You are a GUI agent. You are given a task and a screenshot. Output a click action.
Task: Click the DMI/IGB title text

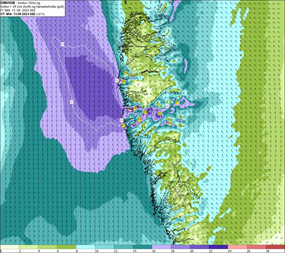click(x=8, y=3)
